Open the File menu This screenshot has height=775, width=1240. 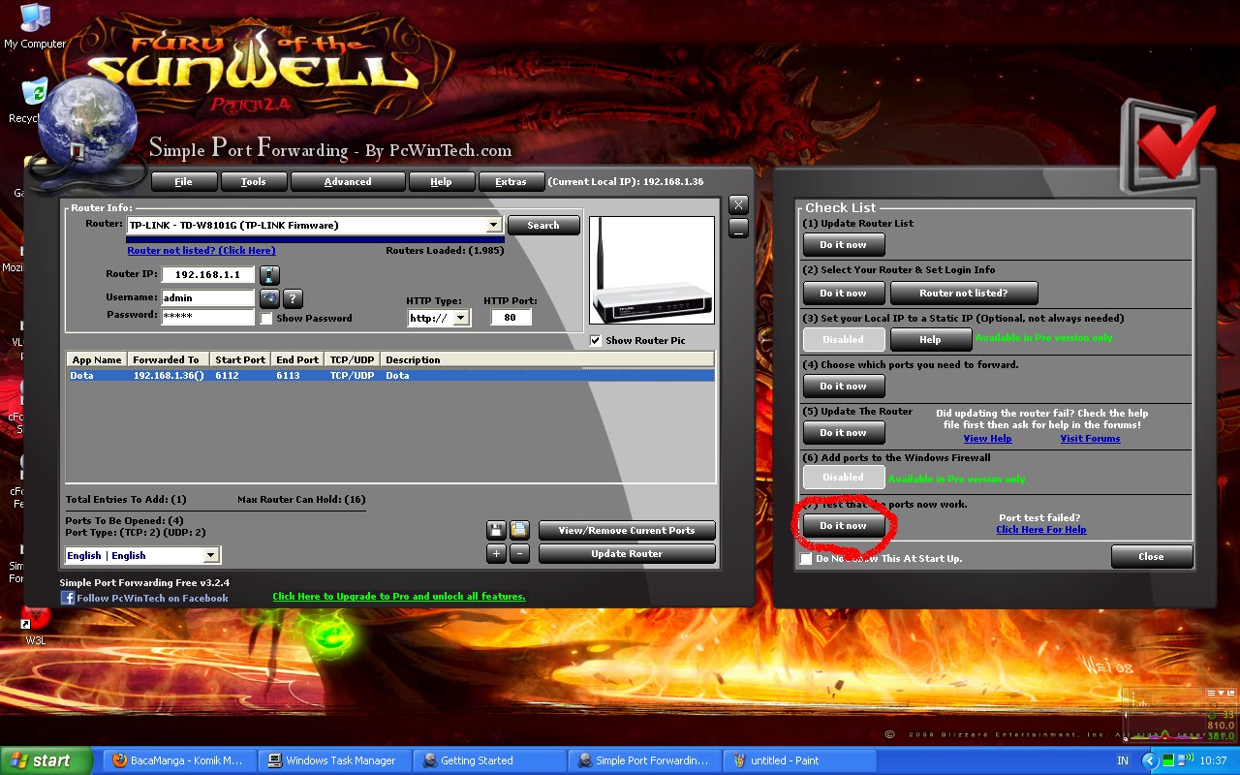click(x=183, y=181)
